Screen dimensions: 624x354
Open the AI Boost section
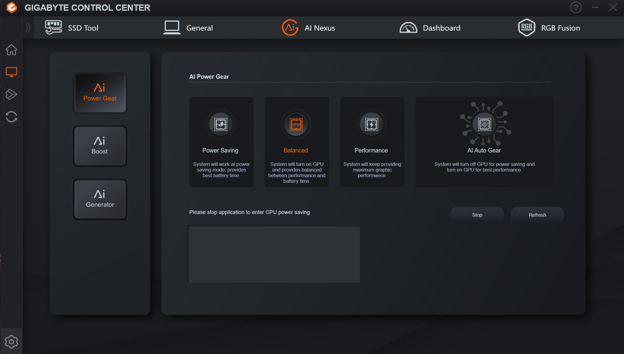point(100,146)
